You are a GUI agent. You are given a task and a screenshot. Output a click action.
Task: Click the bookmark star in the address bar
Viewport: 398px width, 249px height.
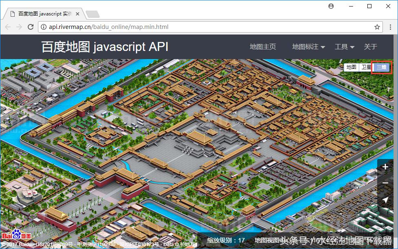click(x=377, y=27)
